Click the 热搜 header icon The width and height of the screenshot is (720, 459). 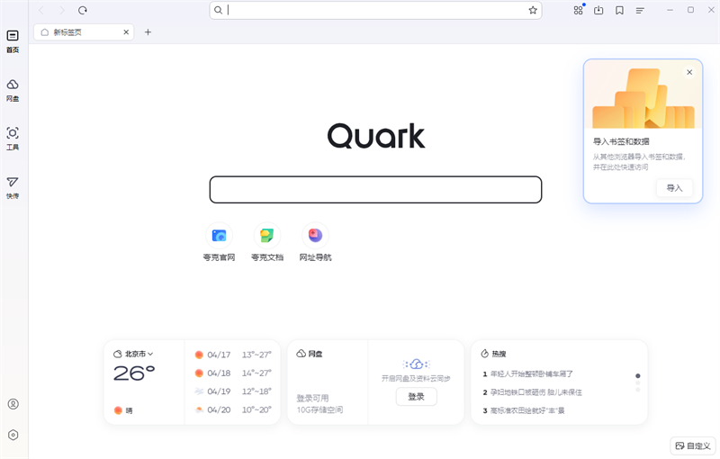484,354
